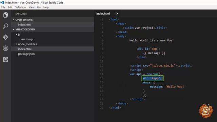Viewport: 217px width, 122px height.
Task: Click the {{ message }} expression
Action: click(154, 53)
